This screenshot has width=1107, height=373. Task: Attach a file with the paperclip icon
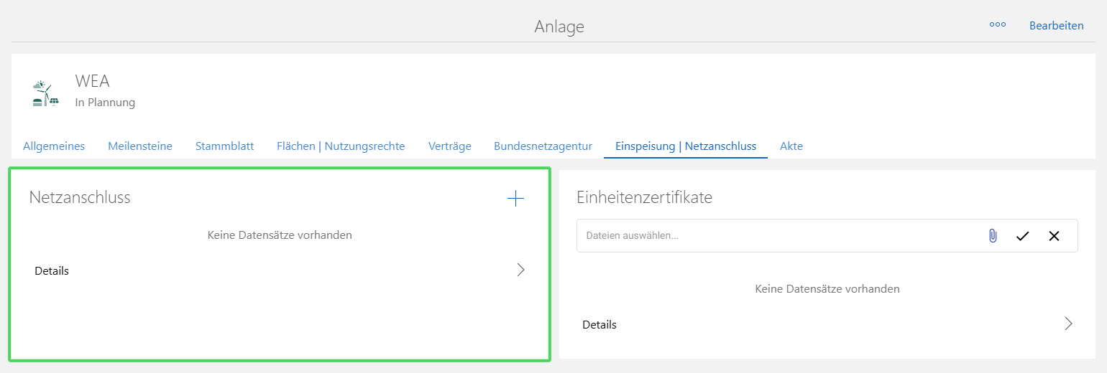tap(993, 235)
